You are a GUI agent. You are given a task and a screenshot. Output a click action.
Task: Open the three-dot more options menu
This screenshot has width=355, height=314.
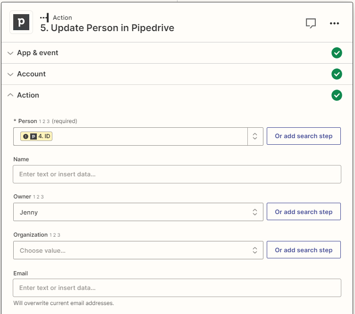[x=335, y=23]
